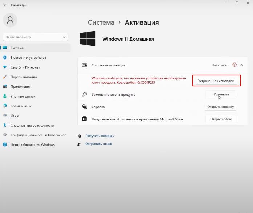The width and height of the screenshot is (253, 213).
Task: Click the product key icon
Action: point(84,94)
